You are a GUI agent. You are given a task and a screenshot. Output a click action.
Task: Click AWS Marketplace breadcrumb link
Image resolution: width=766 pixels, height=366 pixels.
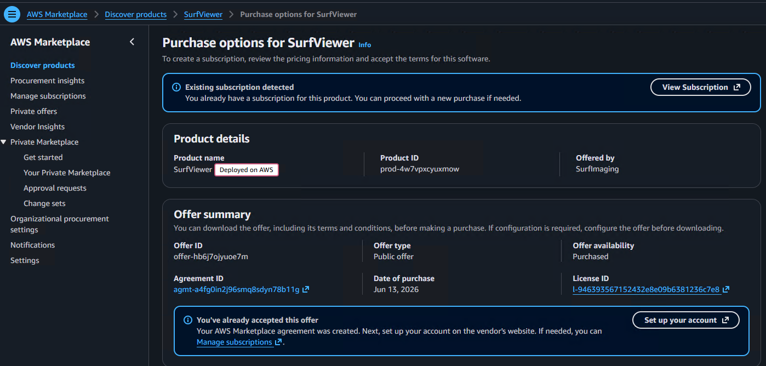tap(57, 14)
